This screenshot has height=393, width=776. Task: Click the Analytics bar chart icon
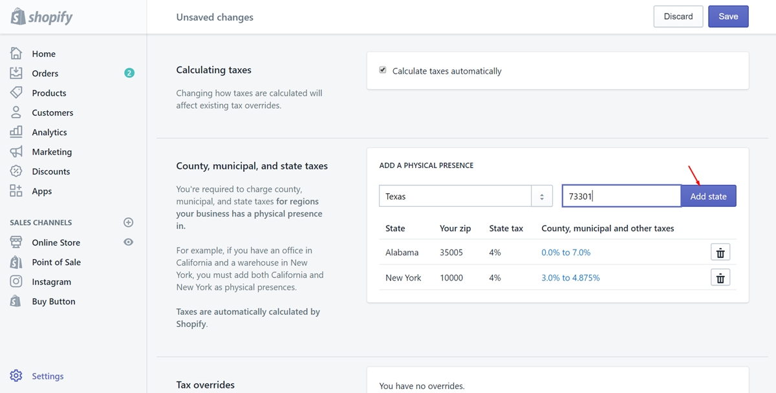[x=16, y=132]
